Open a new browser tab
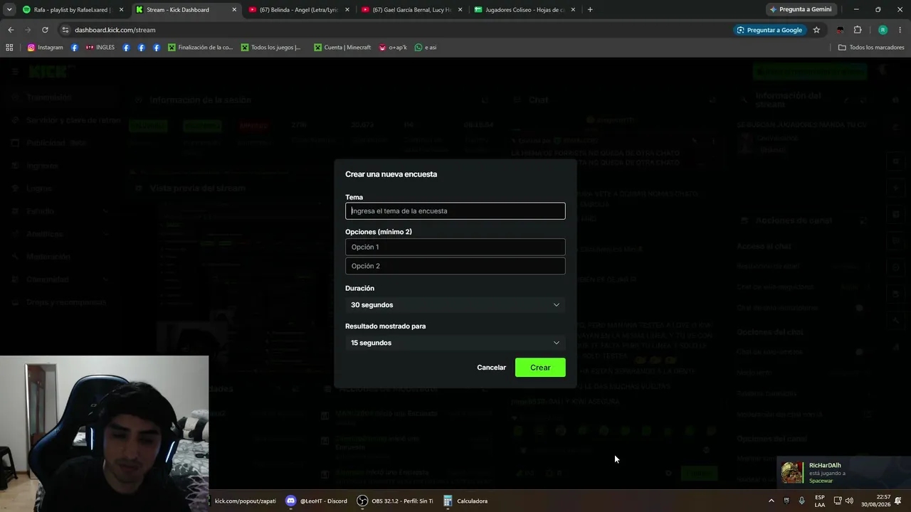The height and width of the screenshot is (512, 911). point(590,10)
